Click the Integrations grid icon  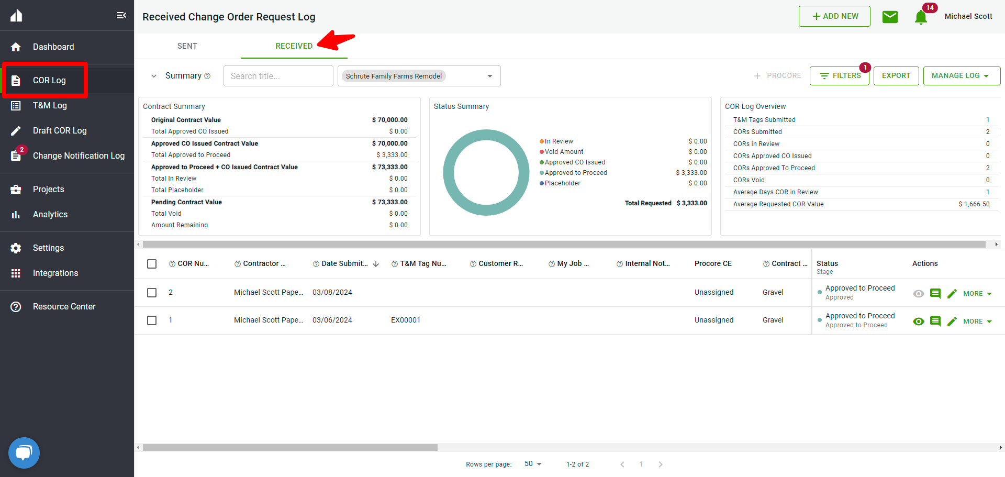click(16, 273)
